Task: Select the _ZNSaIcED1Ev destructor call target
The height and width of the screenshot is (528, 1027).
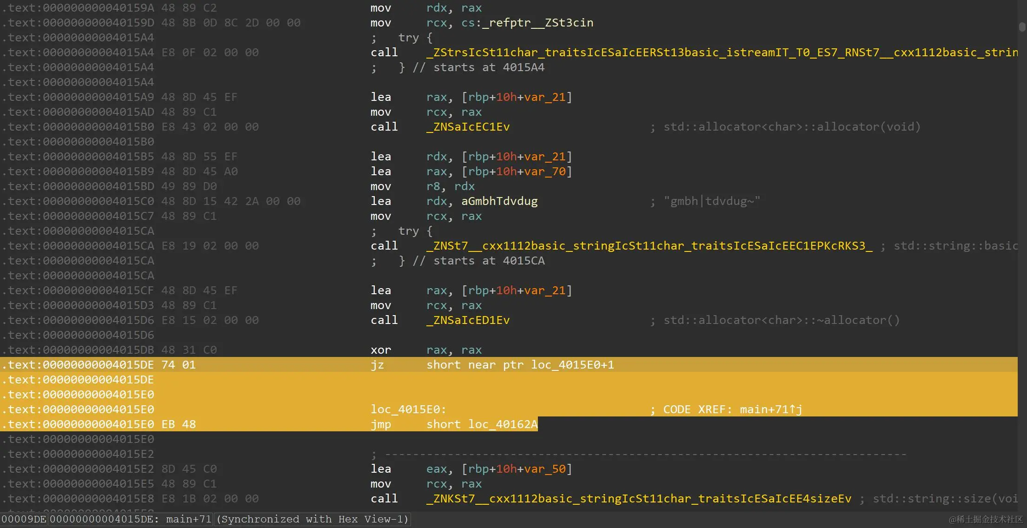Action: click(468, 320)
